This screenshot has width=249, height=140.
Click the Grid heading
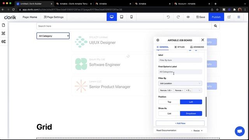pyautogui.click(x=44, y=127)
